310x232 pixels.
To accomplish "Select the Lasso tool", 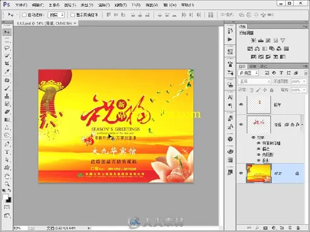I will pyautogui.click(x=7, y=48).
